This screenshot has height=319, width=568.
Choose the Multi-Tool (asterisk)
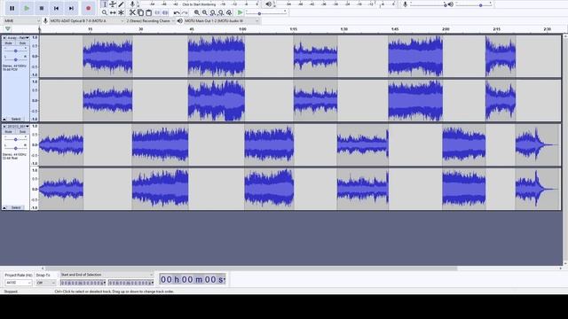(x=121, y=12)
